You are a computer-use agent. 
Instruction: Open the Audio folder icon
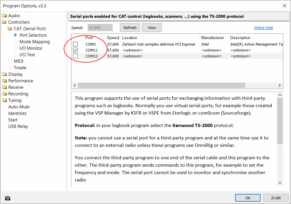(x=4, y=16)
